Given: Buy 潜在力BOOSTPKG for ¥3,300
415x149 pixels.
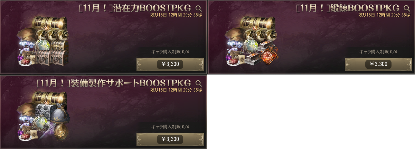Looking at the screenshot, I should [x=170, y=64].
